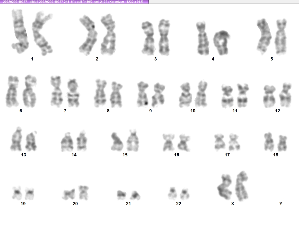This screenshot has width=299, height=228.
Task: Click the chromosome pair labeled 11
Action: (x=235, y=95)
